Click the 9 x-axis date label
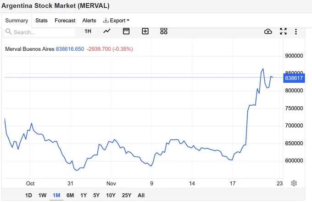Screen dimensions: 312x202 tap(151, 183)
